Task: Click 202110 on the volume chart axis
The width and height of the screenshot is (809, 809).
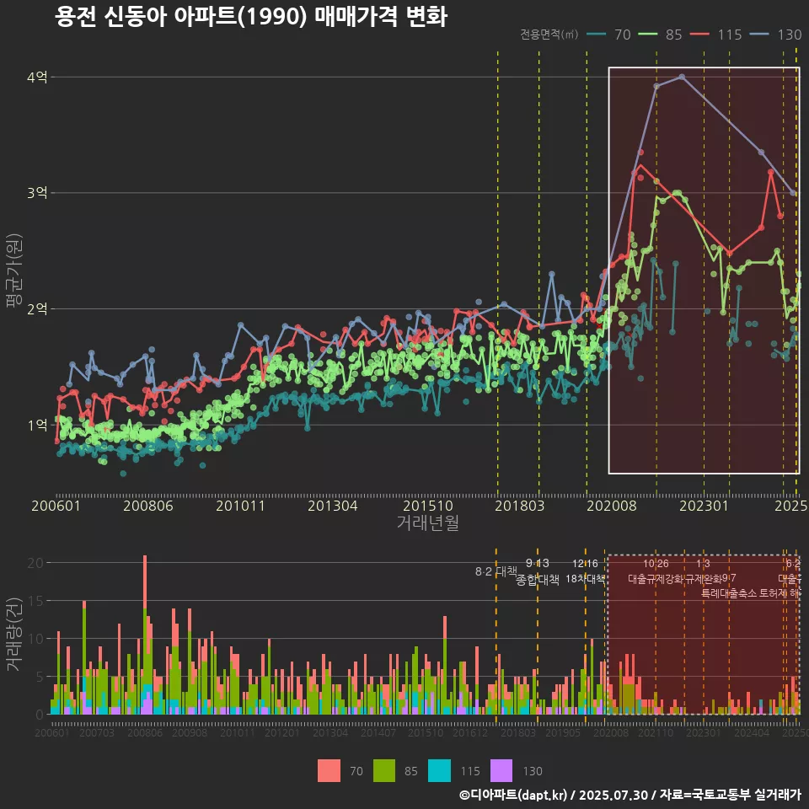Action: [x=656, y=732]
